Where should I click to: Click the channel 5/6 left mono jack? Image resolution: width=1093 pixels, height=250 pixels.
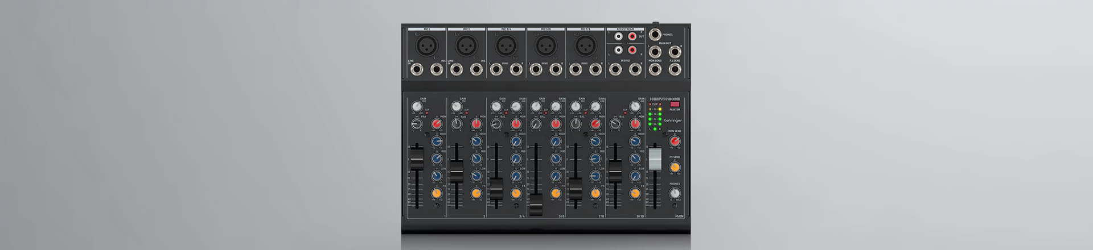coord(536,70)
